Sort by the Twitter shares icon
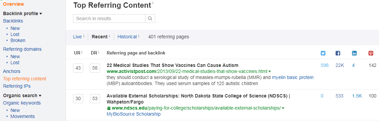This screenshot has width=379, height=121. pyautogui.click(x=323, y=53)
